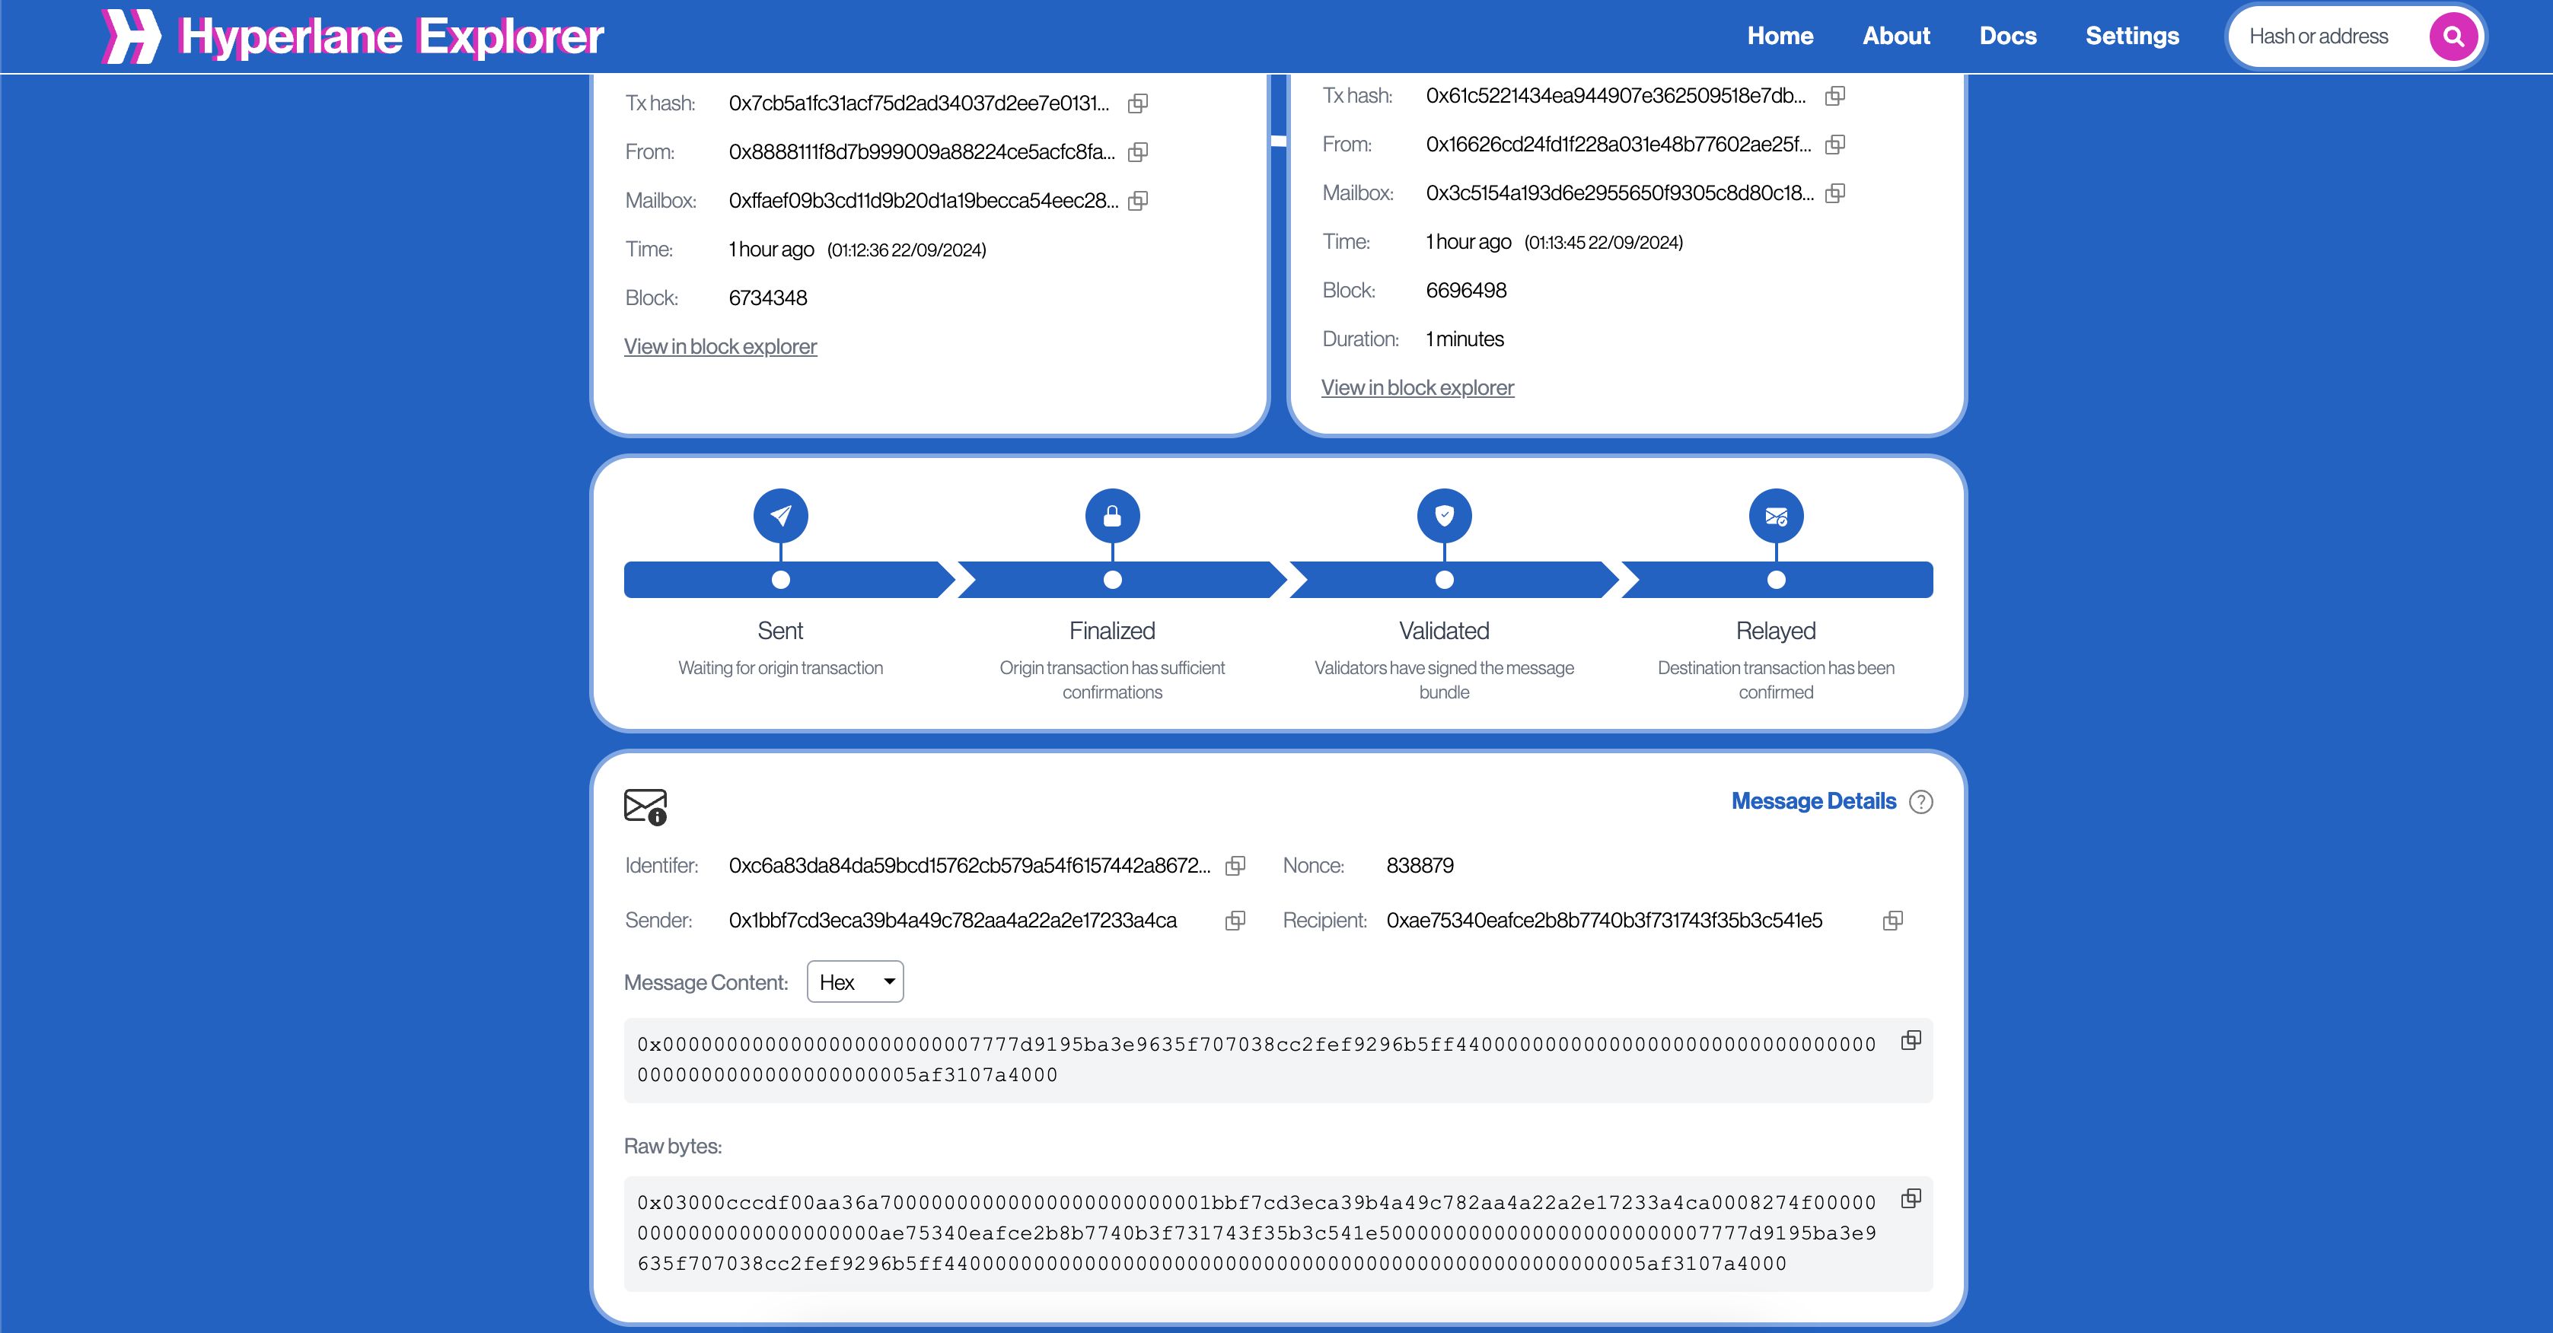Copy the Raw bytes value

click(1911, 1198)
